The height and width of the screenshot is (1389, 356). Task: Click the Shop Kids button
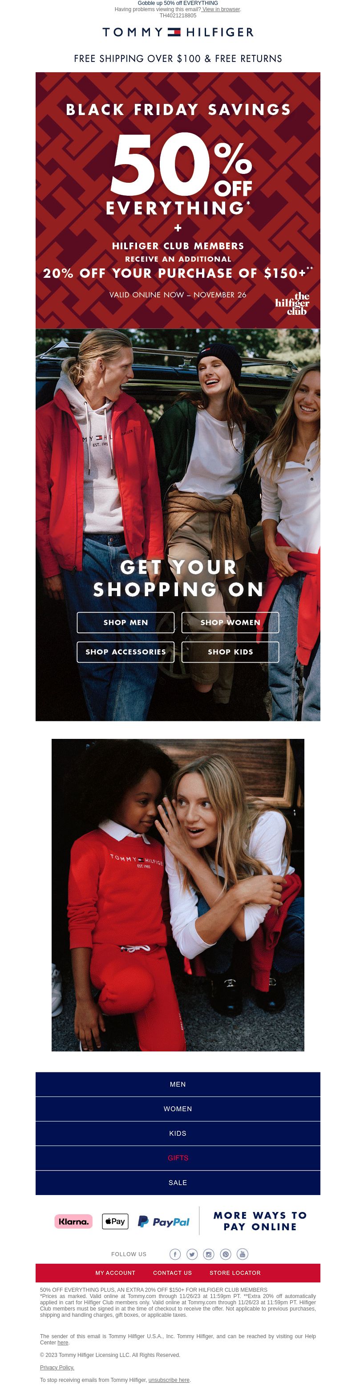(x=230, y=651)
